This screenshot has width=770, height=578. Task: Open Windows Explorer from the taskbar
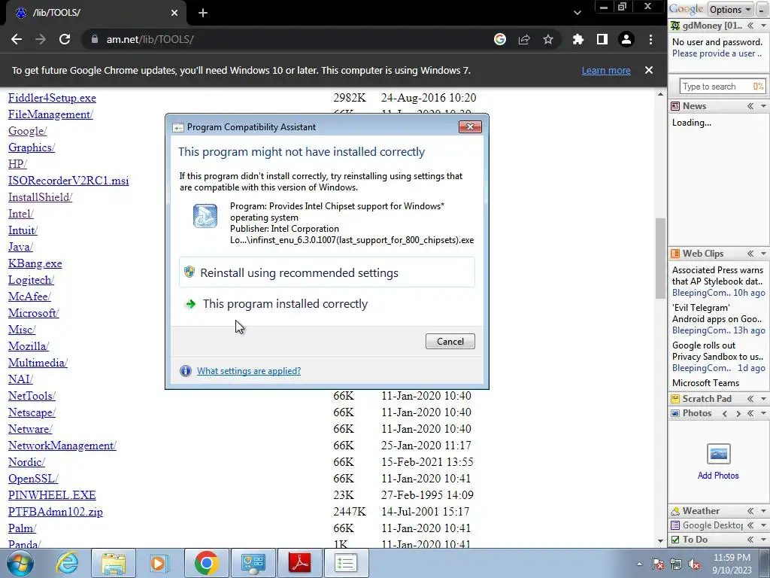tap(114, 563)
